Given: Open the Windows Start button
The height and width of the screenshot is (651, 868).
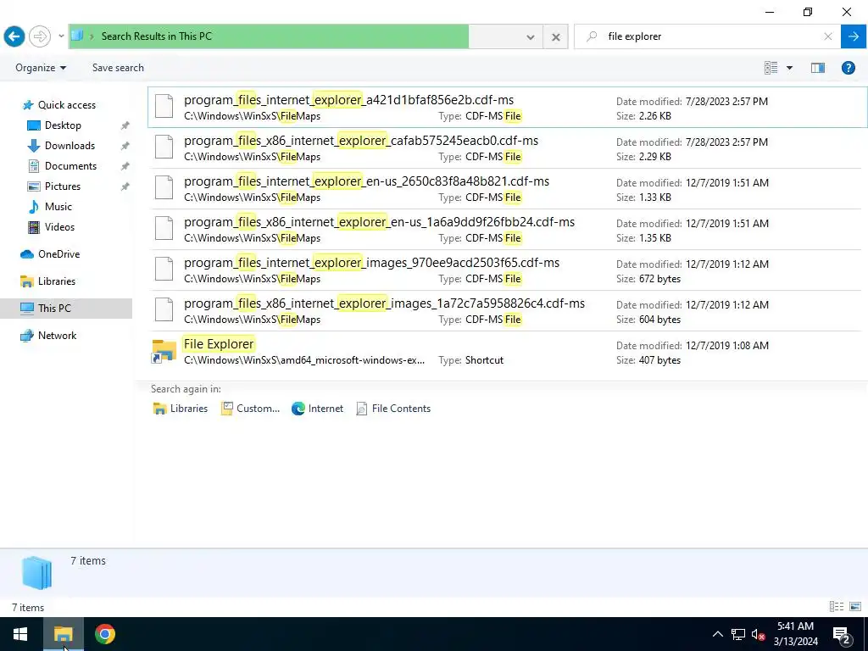Looking at the screenshot, I should pos(20,634).
